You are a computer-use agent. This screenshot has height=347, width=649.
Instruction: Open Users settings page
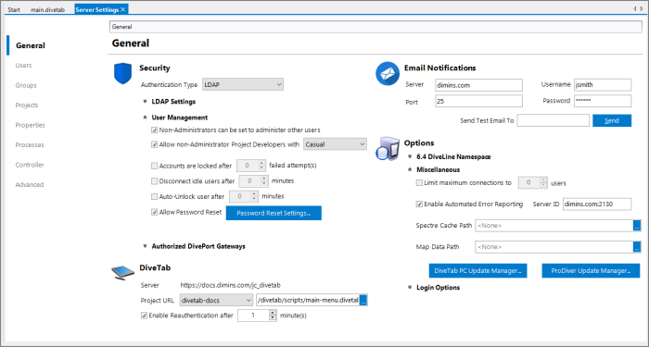tap(23, 66)
